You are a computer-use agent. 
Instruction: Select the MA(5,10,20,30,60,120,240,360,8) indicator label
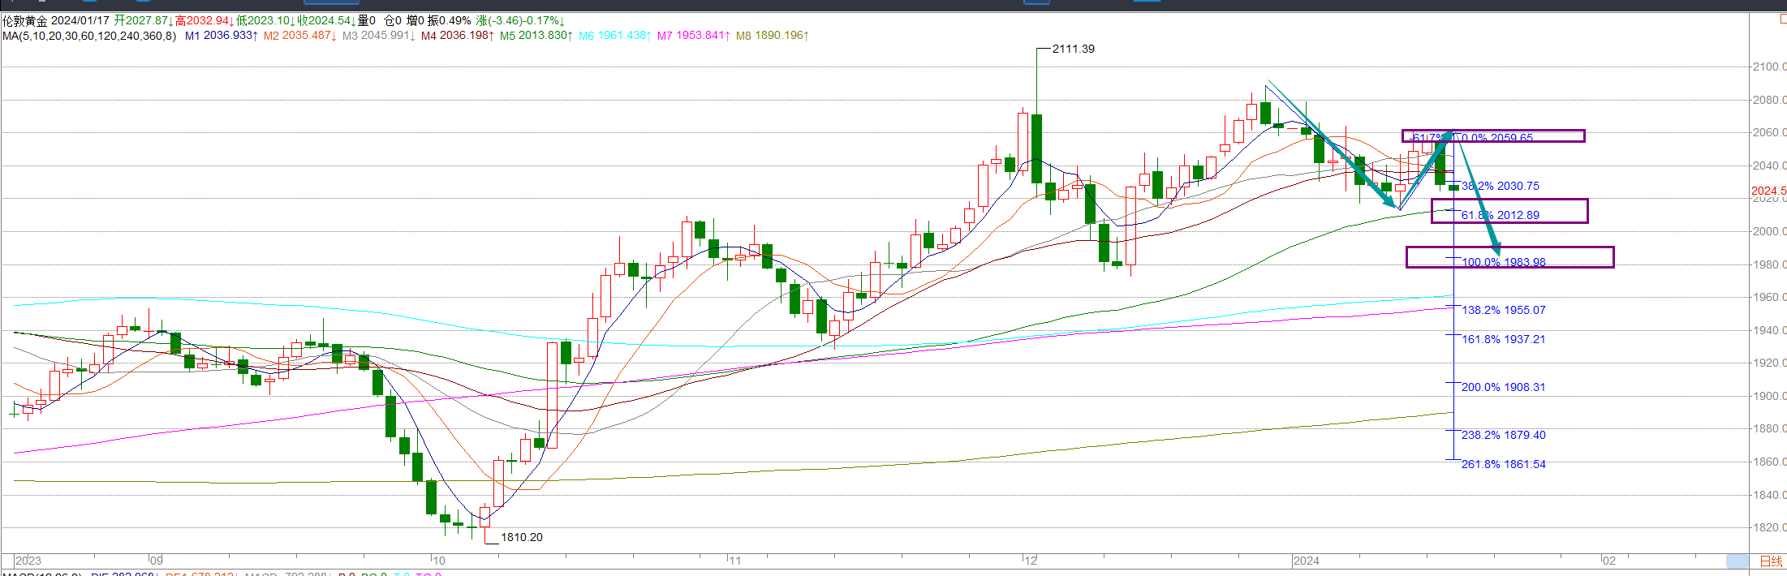point(89,36)
